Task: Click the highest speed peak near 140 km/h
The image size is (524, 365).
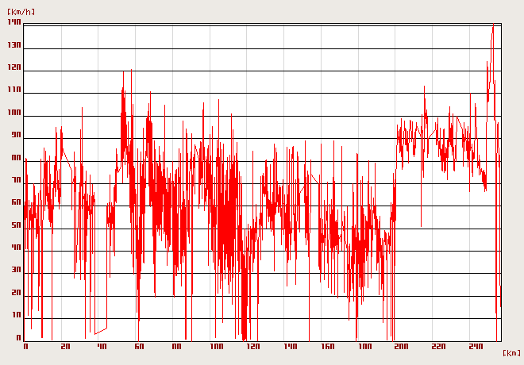Action: pyautogui.click(x=493, y=26)
